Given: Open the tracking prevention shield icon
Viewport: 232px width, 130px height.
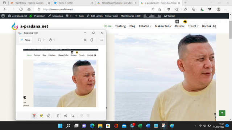Looking at the screenshot, I should point(169,9).
